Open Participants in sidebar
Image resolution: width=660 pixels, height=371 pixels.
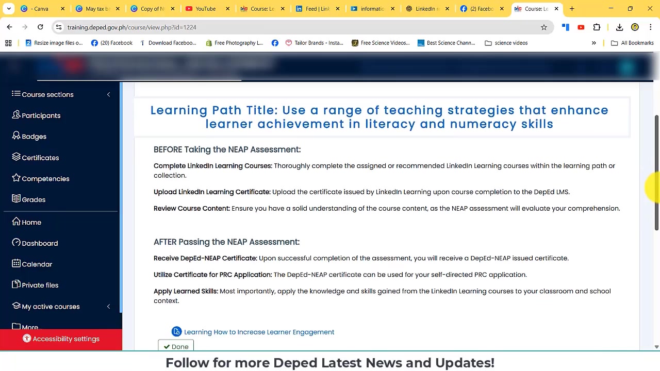pyautogui.click(x=36, y=115)
